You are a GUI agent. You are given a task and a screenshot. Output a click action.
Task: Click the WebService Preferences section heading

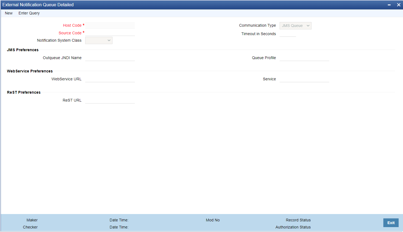tap(30, 71)
